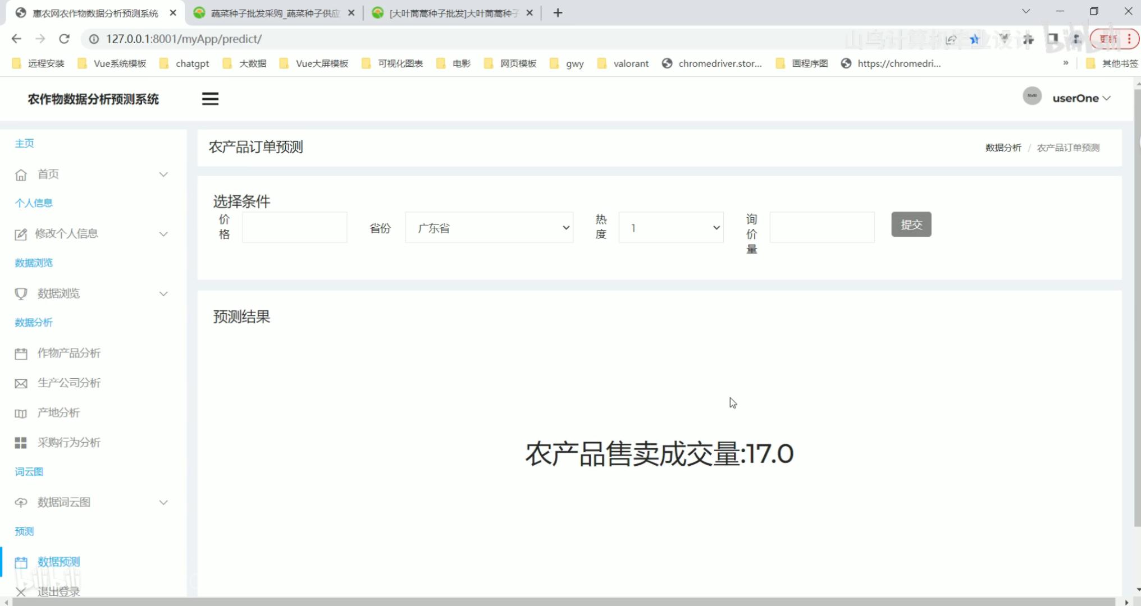The image size is (1141, 606).
Task: Click the 数据分析 breadcrumb link
Action: click(1003, 148)
